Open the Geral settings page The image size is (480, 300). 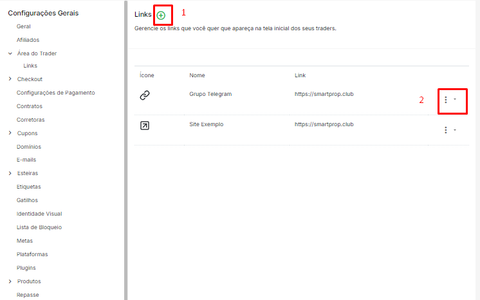point(24,26)
